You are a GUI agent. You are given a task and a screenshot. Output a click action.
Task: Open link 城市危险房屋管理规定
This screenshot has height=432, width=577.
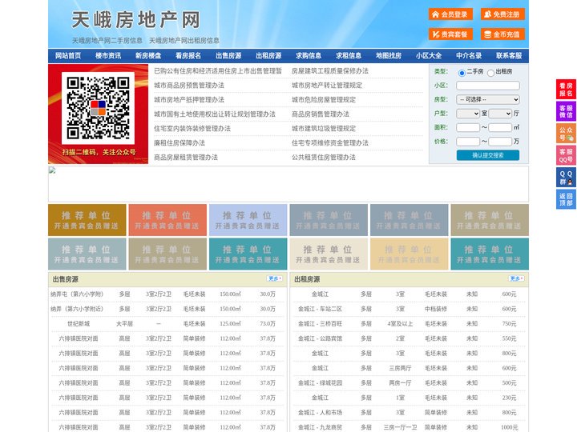[x=324, y=99]
